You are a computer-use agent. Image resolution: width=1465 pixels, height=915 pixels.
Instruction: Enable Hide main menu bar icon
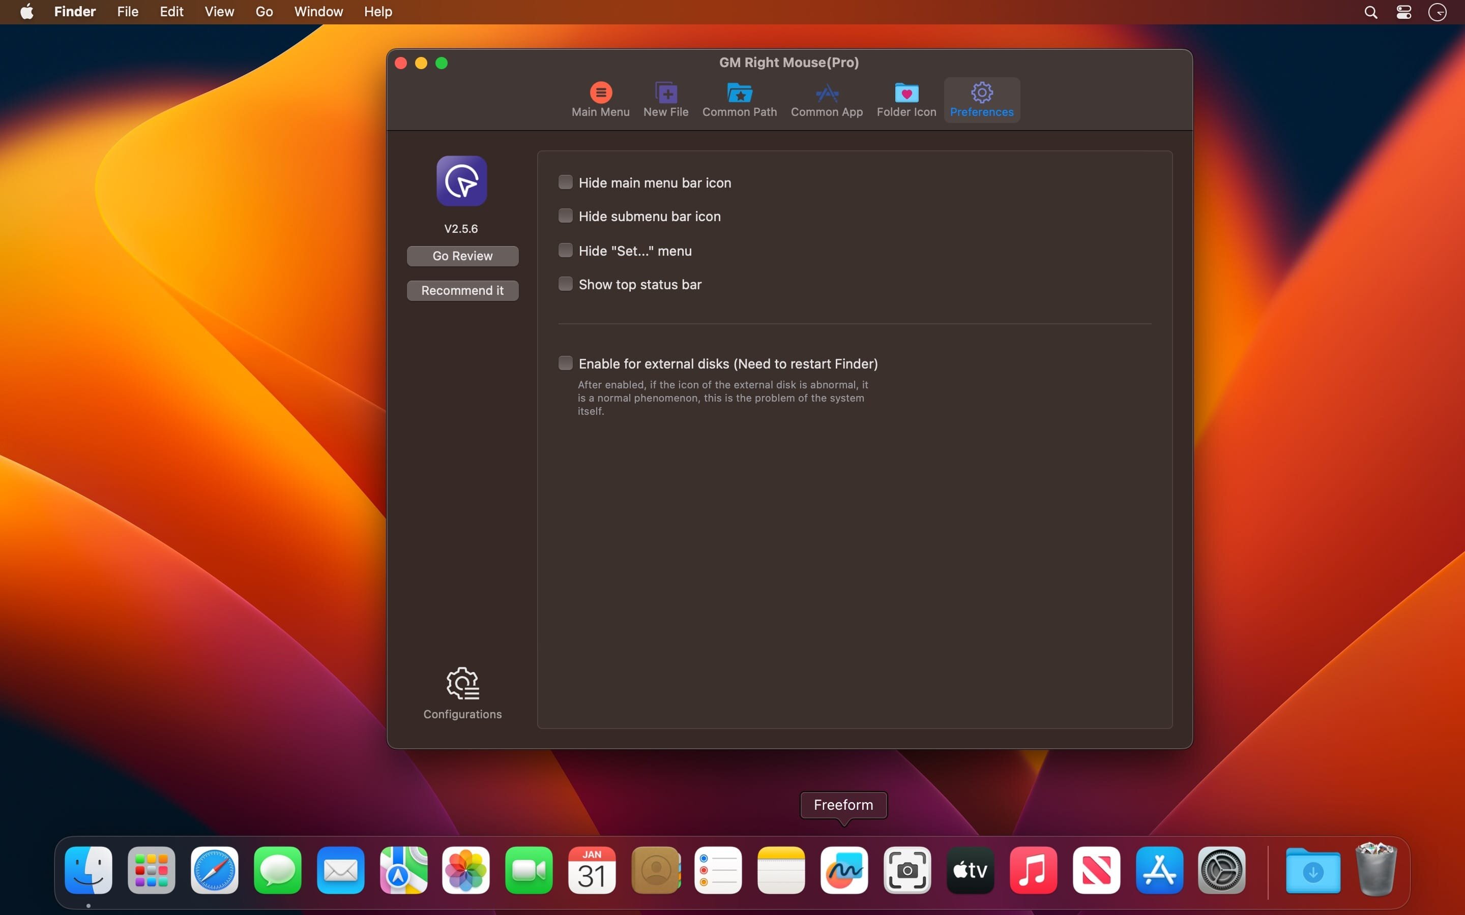pos(566,182)
